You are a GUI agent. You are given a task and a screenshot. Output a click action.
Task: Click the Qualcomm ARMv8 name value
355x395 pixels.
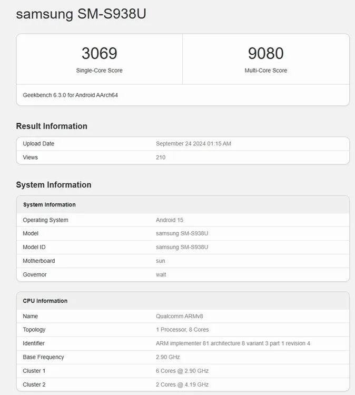pyautogui.click(x=178, y=317)
